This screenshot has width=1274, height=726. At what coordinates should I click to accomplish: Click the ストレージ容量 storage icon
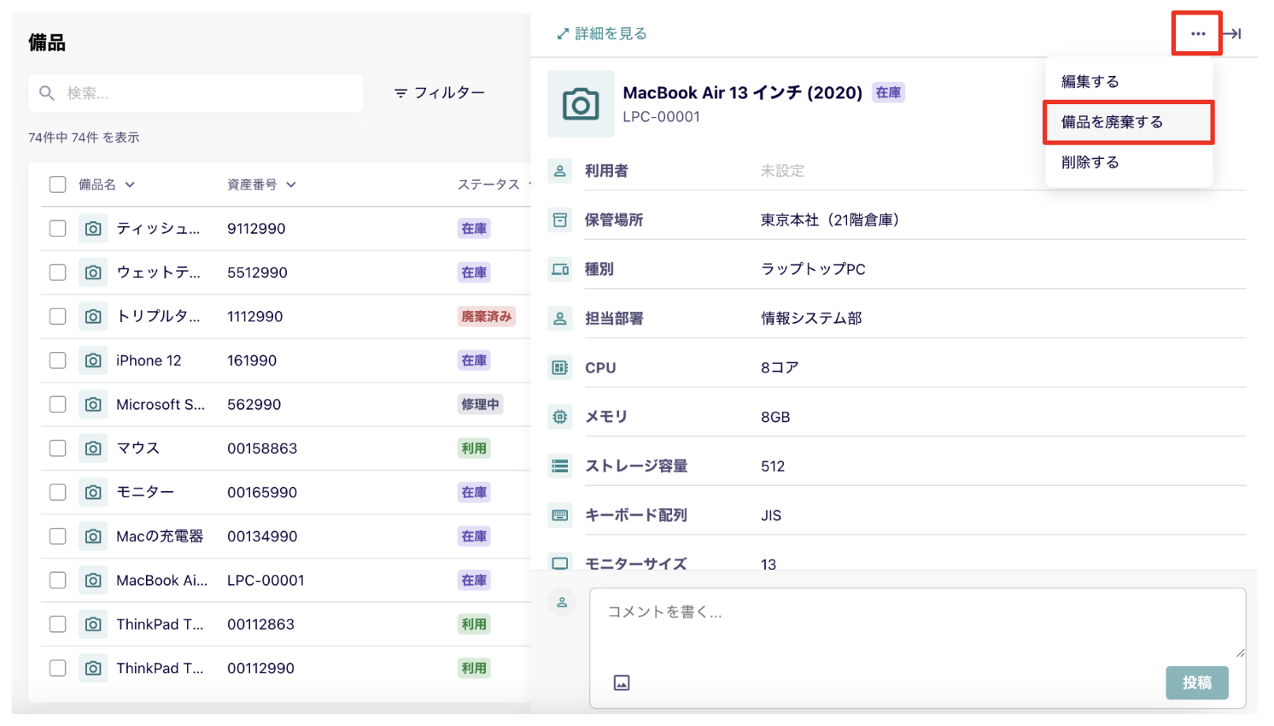[560, 466]
